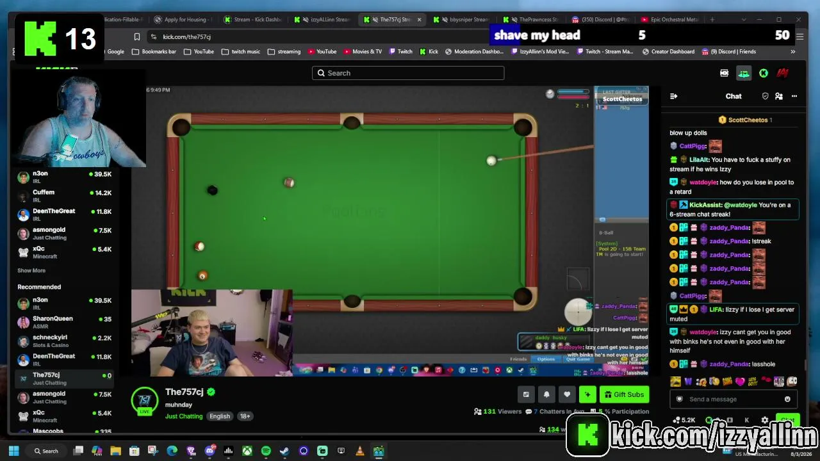This screenshot has width=820, height=461.
Task: Click the red logo icon in Kick header
Action: (783, 73)
